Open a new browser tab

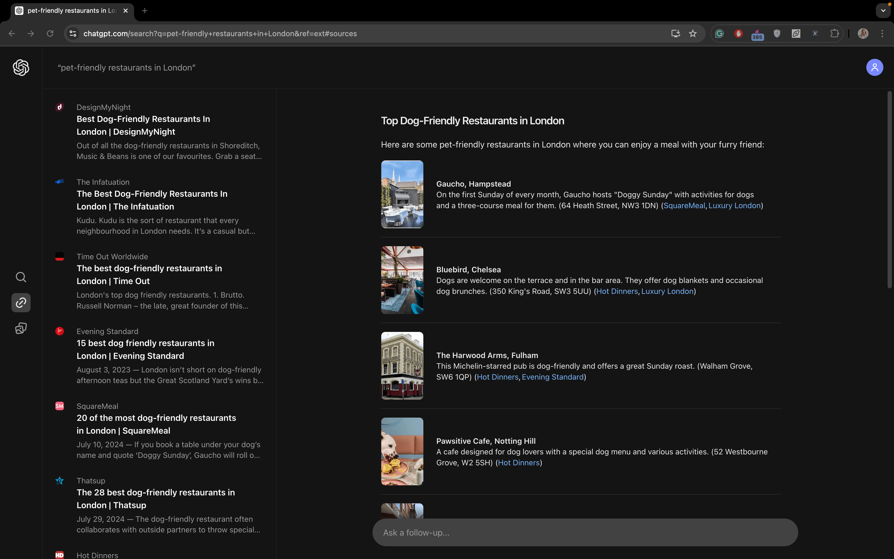(145, 11)
